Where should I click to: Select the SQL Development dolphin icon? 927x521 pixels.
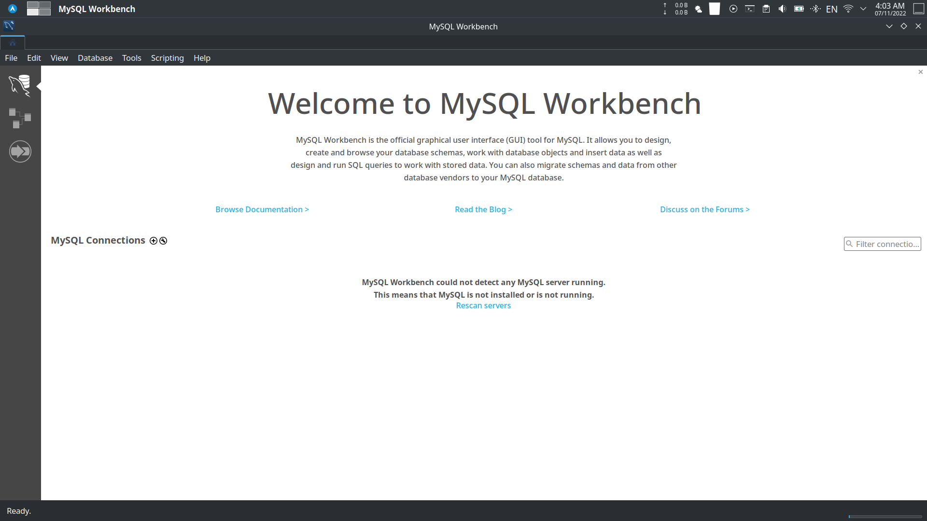pos(20,85)
